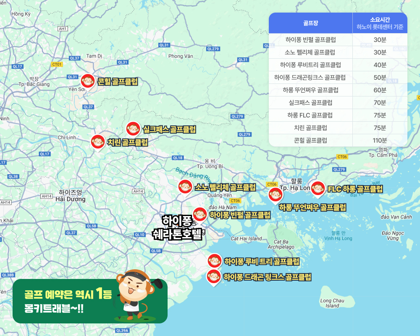Click the 하이퐁 빈펄 골프클럽 map label
This screenshot has height=336, width=420.
[240, 215]
